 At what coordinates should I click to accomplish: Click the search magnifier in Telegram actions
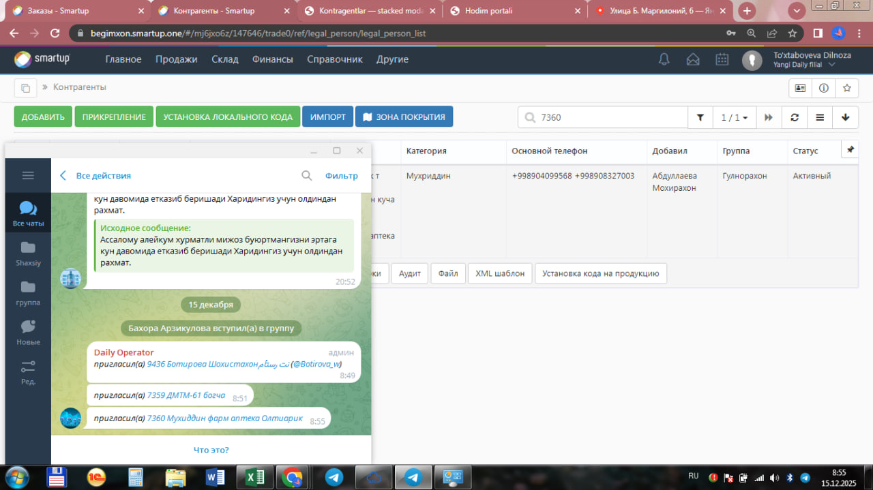[x=307, y=176]
